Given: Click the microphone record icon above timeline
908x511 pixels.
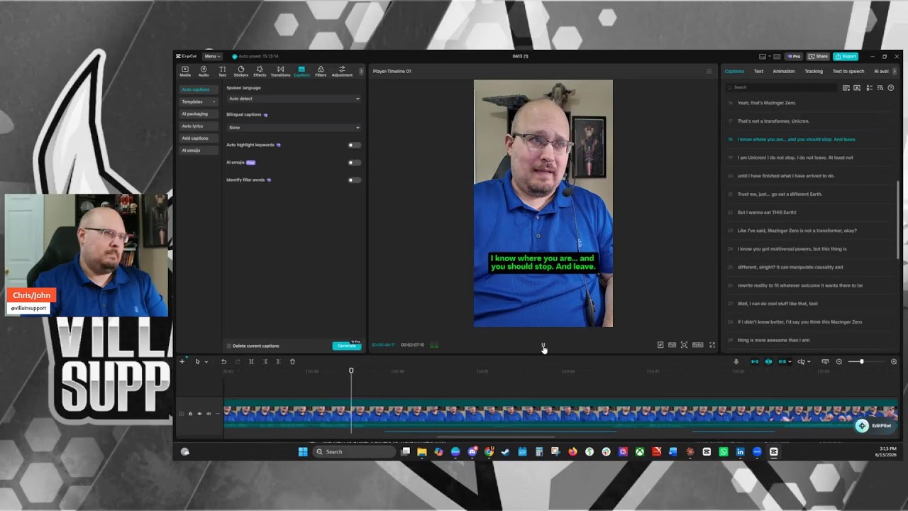Looking at the screenshot, I should (x=736, y=361).
